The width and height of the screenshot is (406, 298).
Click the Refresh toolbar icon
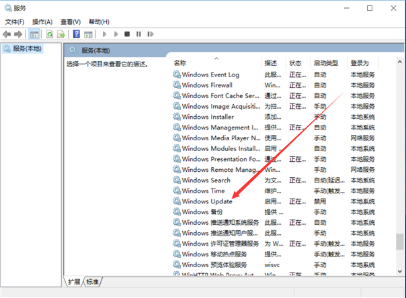point(50,34)
